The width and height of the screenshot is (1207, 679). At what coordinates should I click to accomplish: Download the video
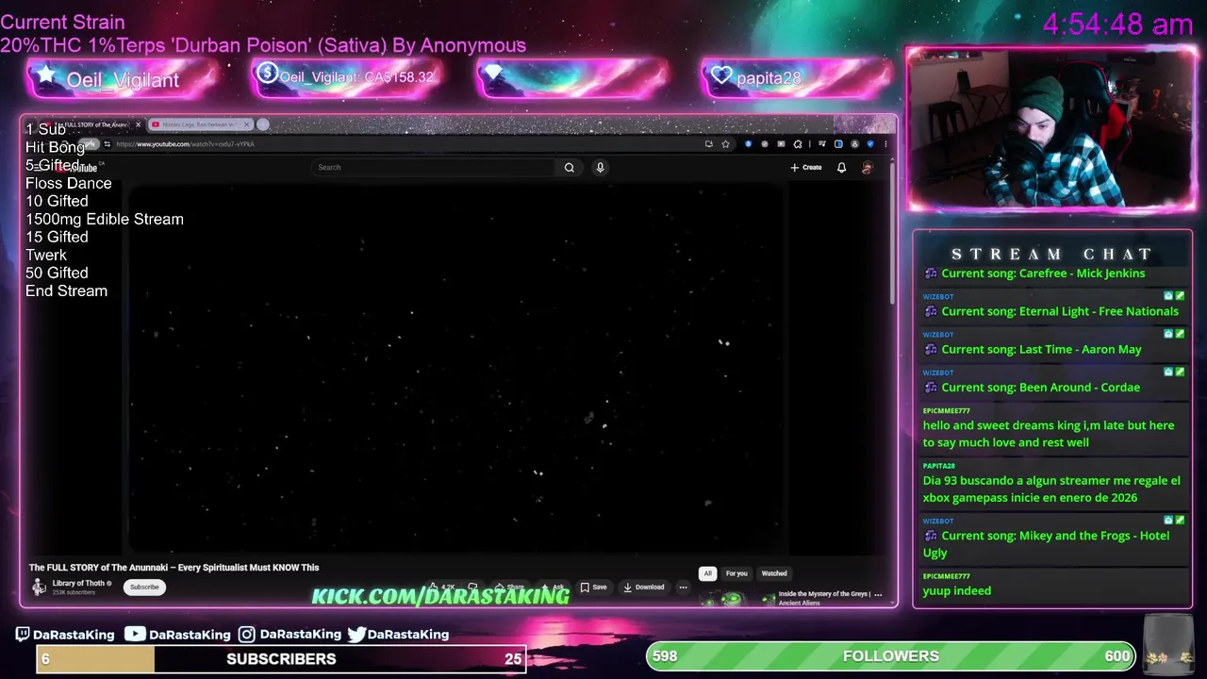[x=644, y=587]
